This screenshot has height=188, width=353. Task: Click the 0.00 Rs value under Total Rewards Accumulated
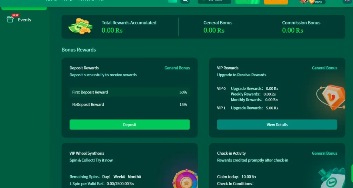(112, 30)
